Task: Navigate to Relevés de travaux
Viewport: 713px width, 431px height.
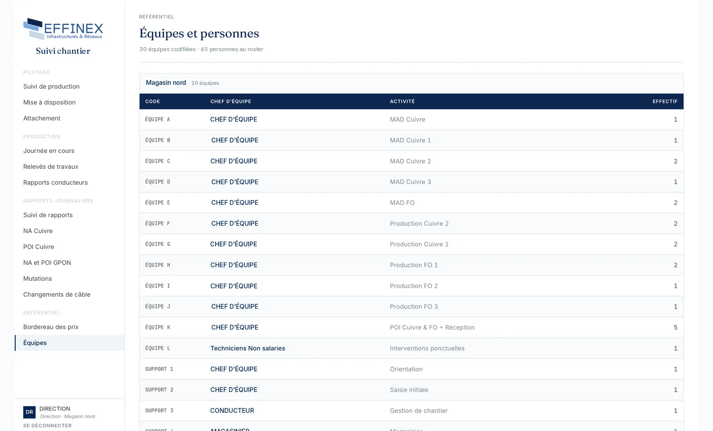Action: (51, 167)
